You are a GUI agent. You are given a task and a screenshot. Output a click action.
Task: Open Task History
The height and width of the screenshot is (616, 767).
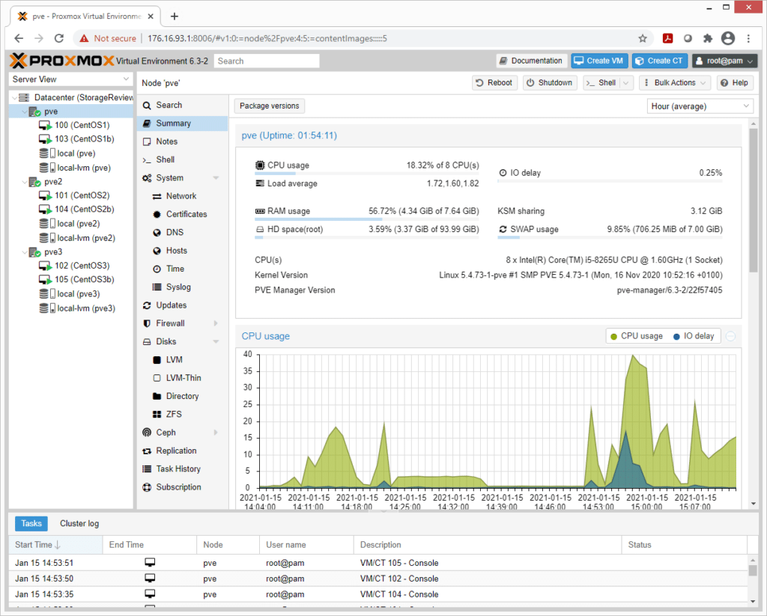pyautogui.click(x=183, y=469)
